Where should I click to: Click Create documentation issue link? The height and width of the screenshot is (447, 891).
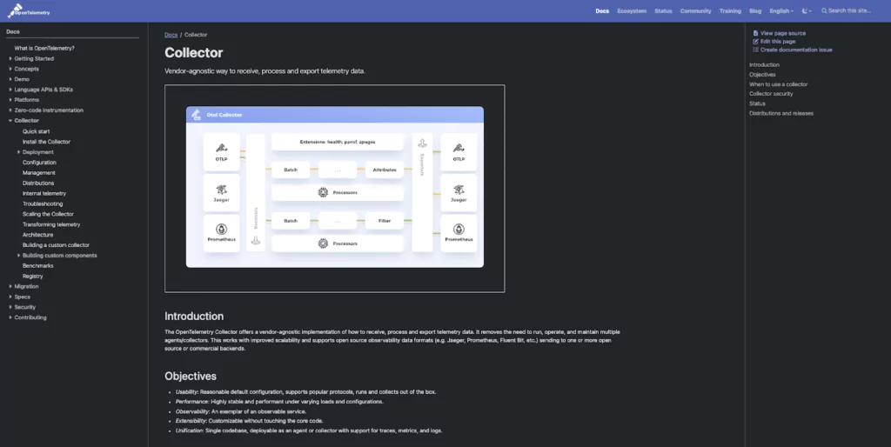pos(796,50)
